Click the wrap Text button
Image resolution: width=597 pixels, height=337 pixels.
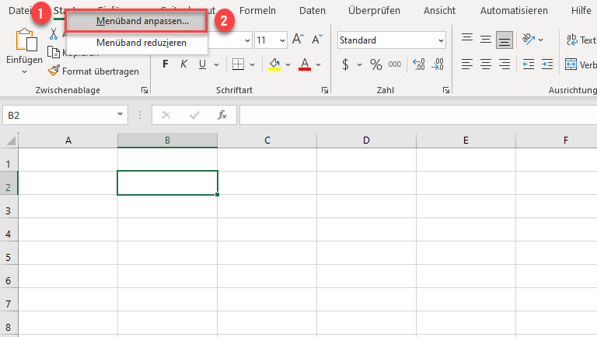tap(581, 40)
